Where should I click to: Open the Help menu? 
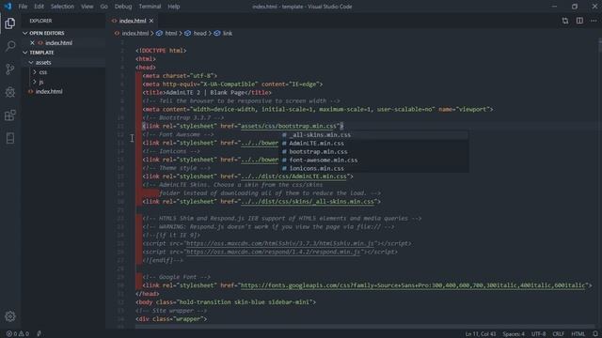pyautogui.click(x=173, y=7)
